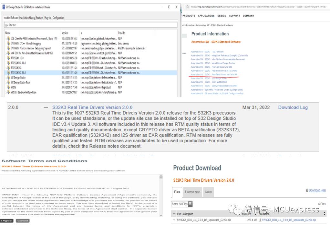Click the list icon on Show All Files

coord(190,204)
